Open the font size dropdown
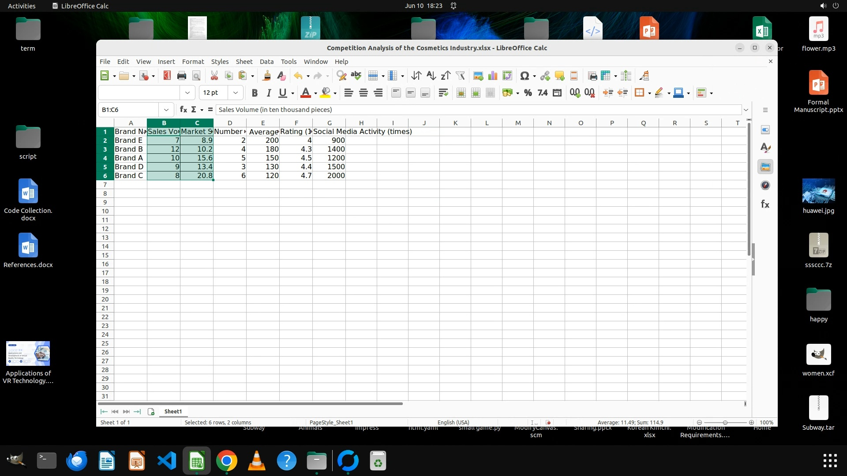The height and width of the screenshot is (476, 847). click(x=235, y=93)
